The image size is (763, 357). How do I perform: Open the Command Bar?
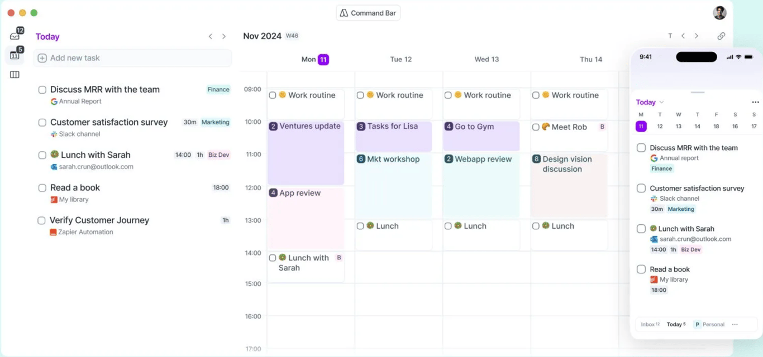pyautogui.click(x=368, y=12)
